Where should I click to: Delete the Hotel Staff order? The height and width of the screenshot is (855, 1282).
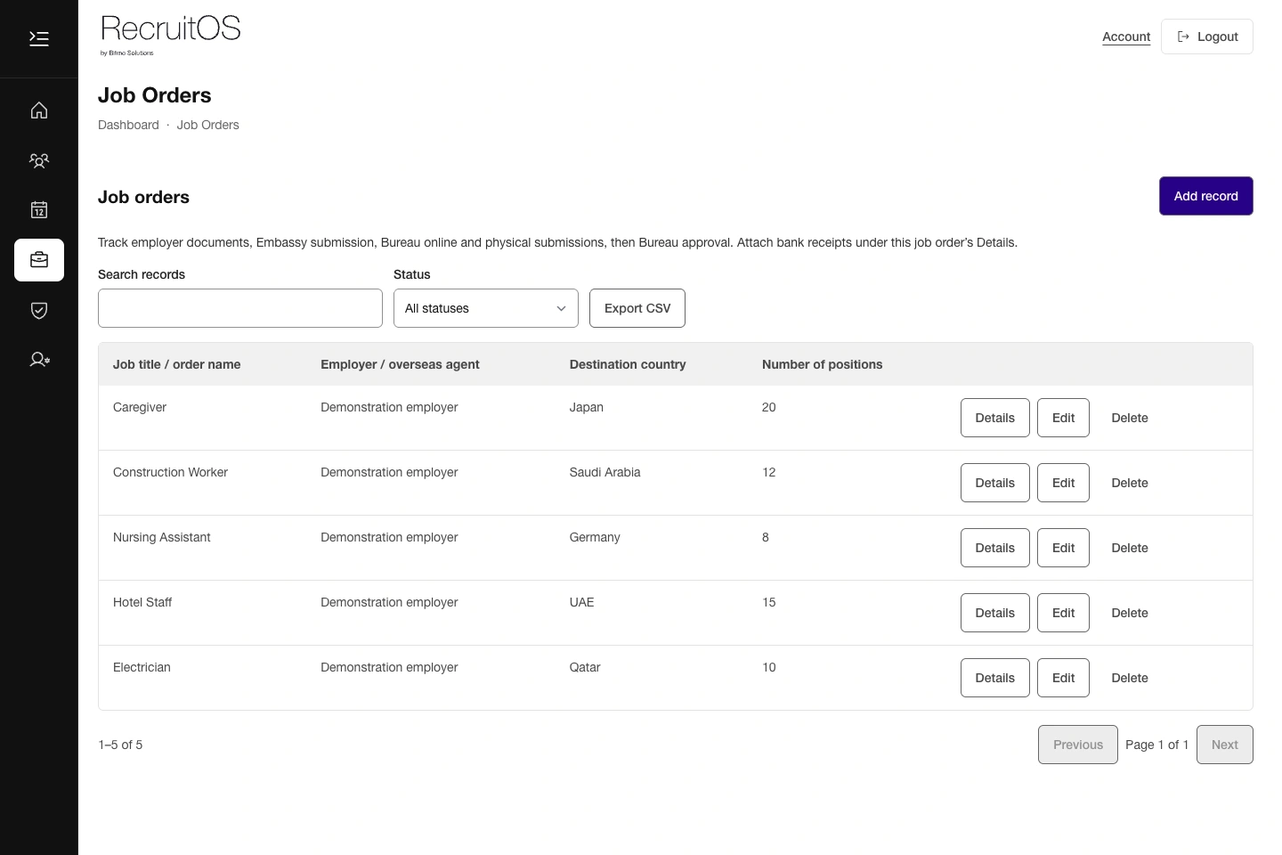pos(1130,613)
